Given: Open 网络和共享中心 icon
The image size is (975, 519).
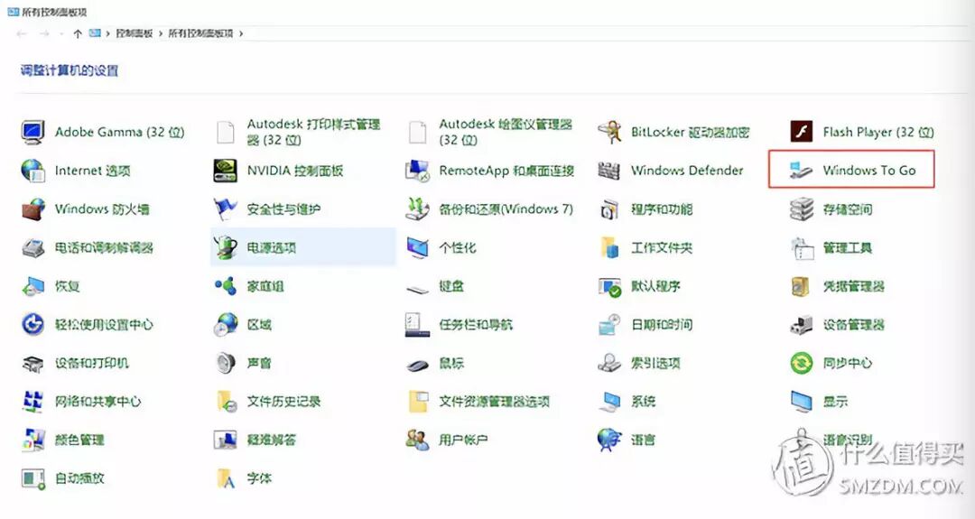Looking at the screenshot, I should [33, 402].
